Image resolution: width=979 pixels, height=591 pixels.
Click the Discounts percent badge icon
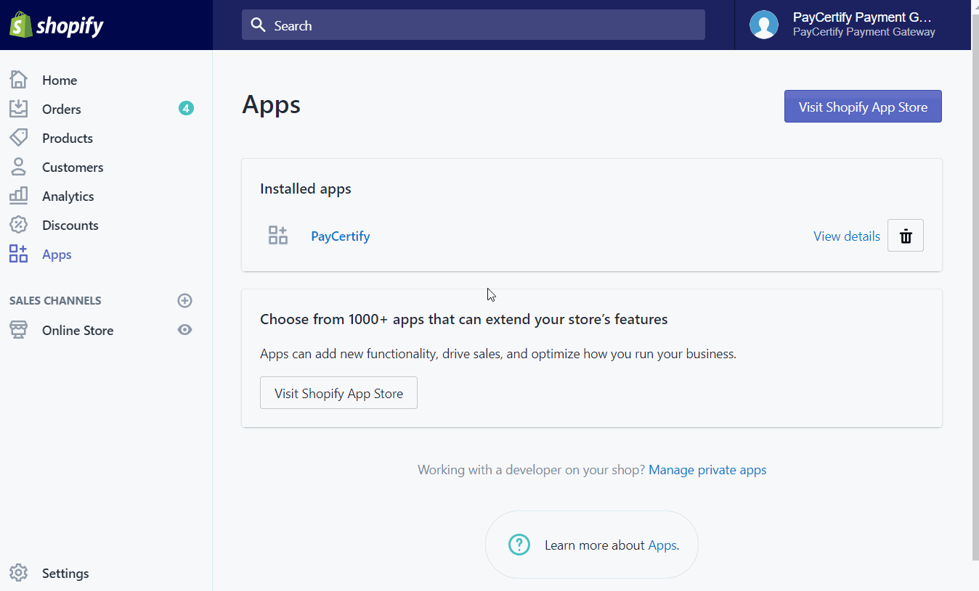tap(18, 225)
